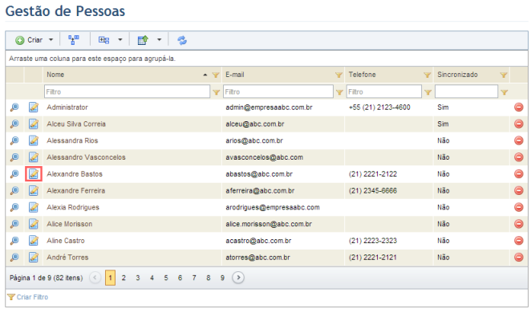Click the export table icon
Screen dimensions: 531x313
(x=143, y=40)
